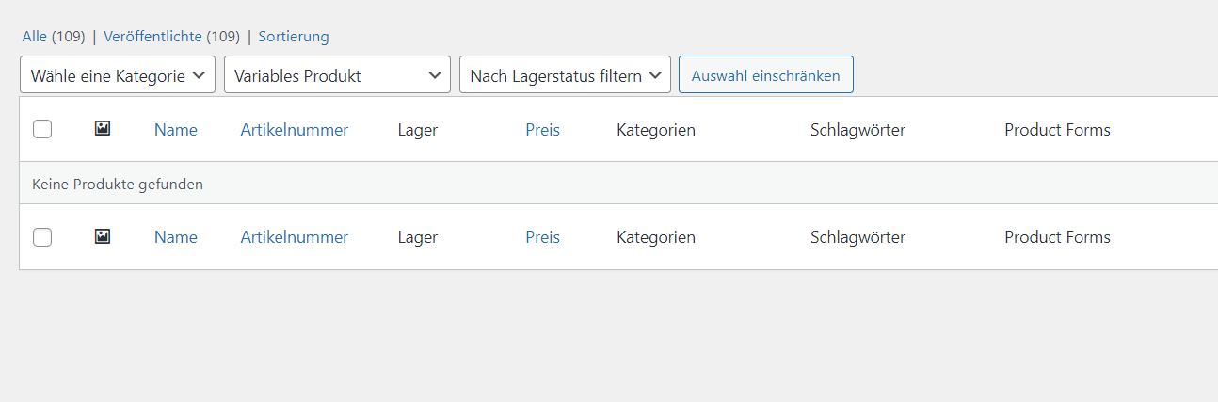The width and height of the screenshot is (1218, 402).
Task: Click the image thumbnail column icon in header
Action: pos(103,129)
